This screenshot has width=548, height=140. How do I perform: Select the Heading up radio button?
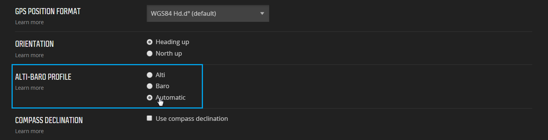(x=149, y=42)
